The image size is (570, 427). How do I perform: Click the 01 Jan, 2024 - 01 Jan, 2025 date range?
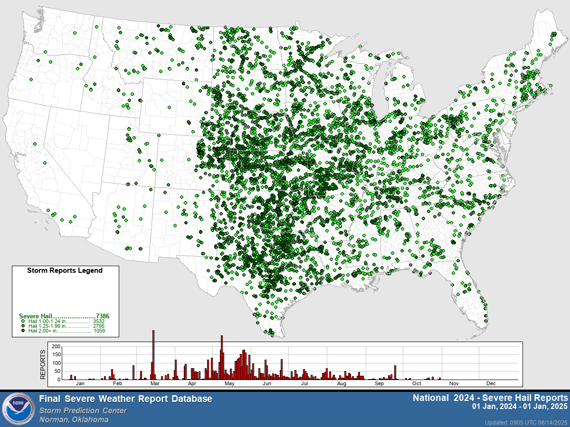520,407
